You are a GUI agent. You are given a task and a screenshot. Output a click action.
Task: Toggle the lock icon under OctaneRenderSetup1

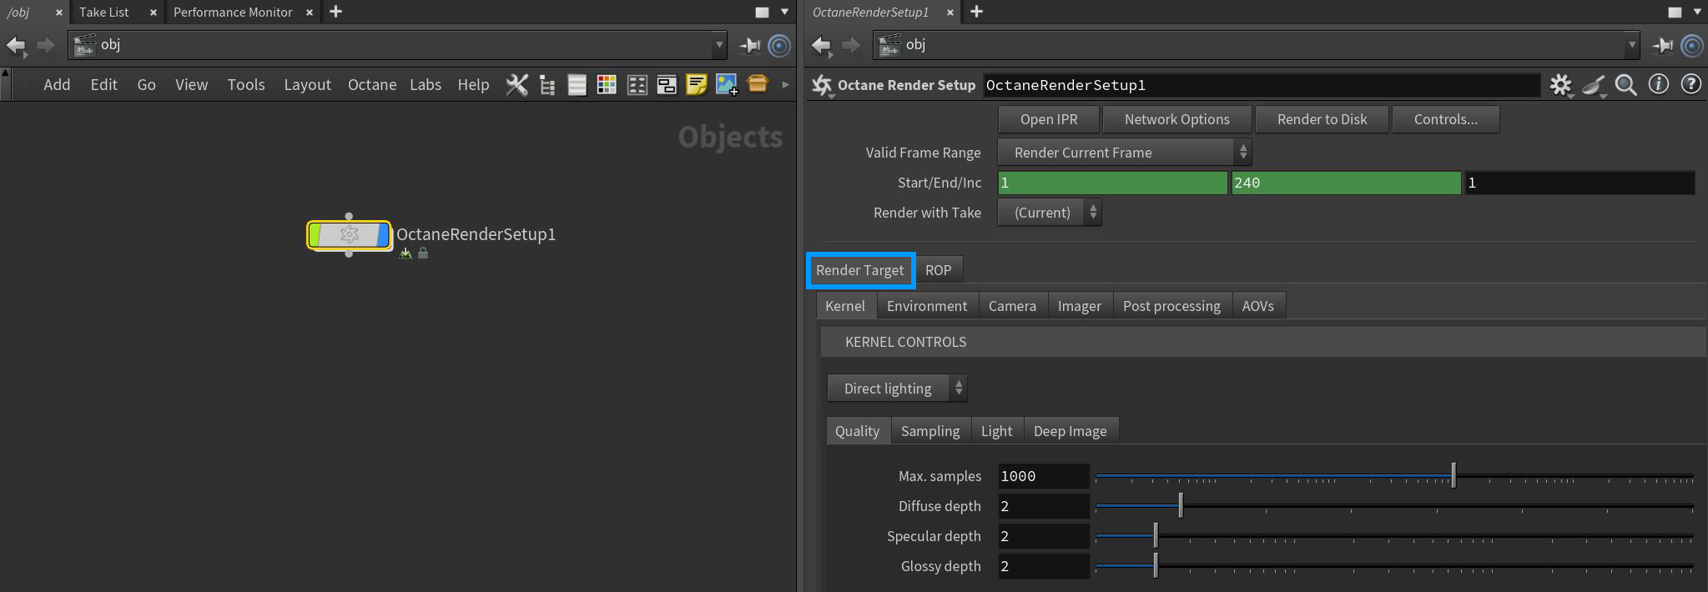[x=423, y=253]
